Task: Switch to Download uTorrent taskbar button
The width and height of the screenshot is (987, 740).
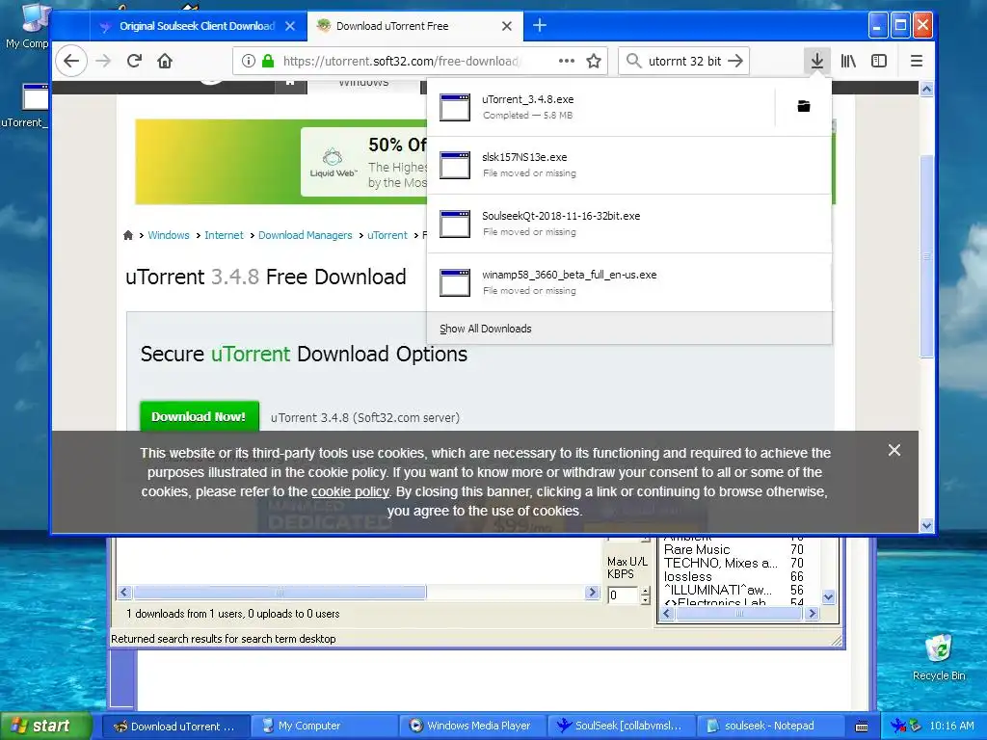Action: click(175, 727)
